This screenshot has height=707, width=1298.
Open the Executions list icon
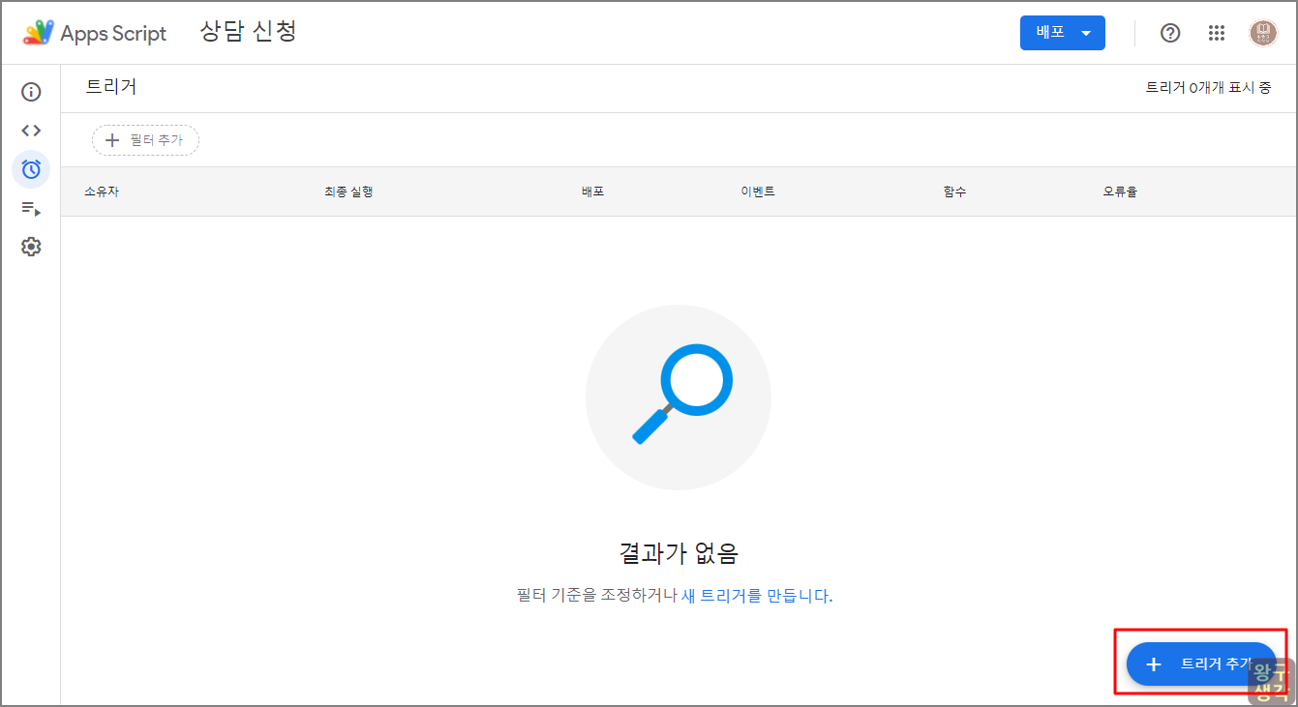pyautogui.click(x=31, y=208)
